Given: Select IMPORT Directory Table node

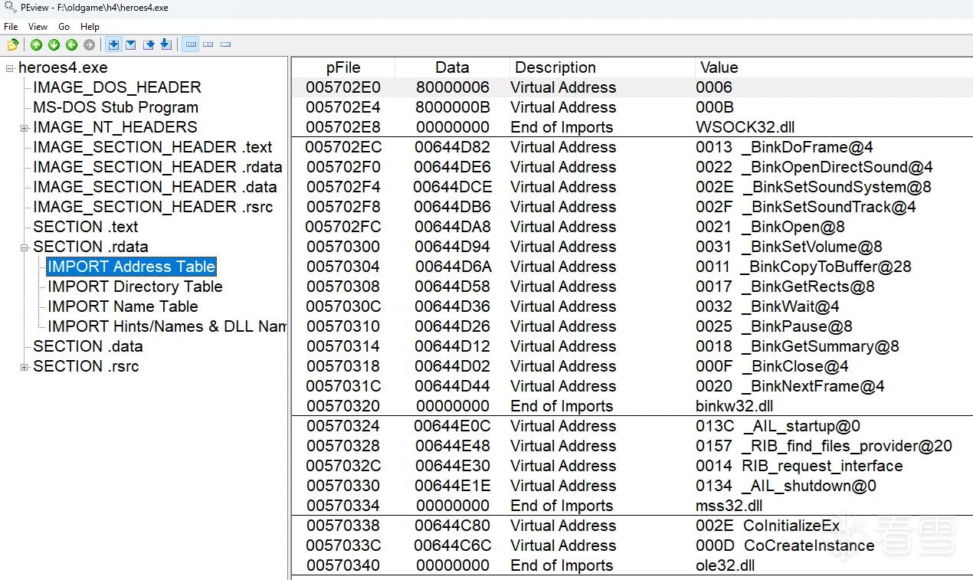Looking at the screenshot, I should click(135, 287).
